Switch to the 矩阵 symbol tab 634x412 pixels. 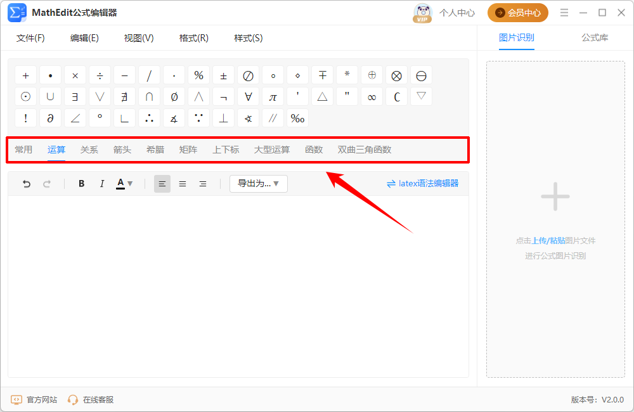(188, 150)
